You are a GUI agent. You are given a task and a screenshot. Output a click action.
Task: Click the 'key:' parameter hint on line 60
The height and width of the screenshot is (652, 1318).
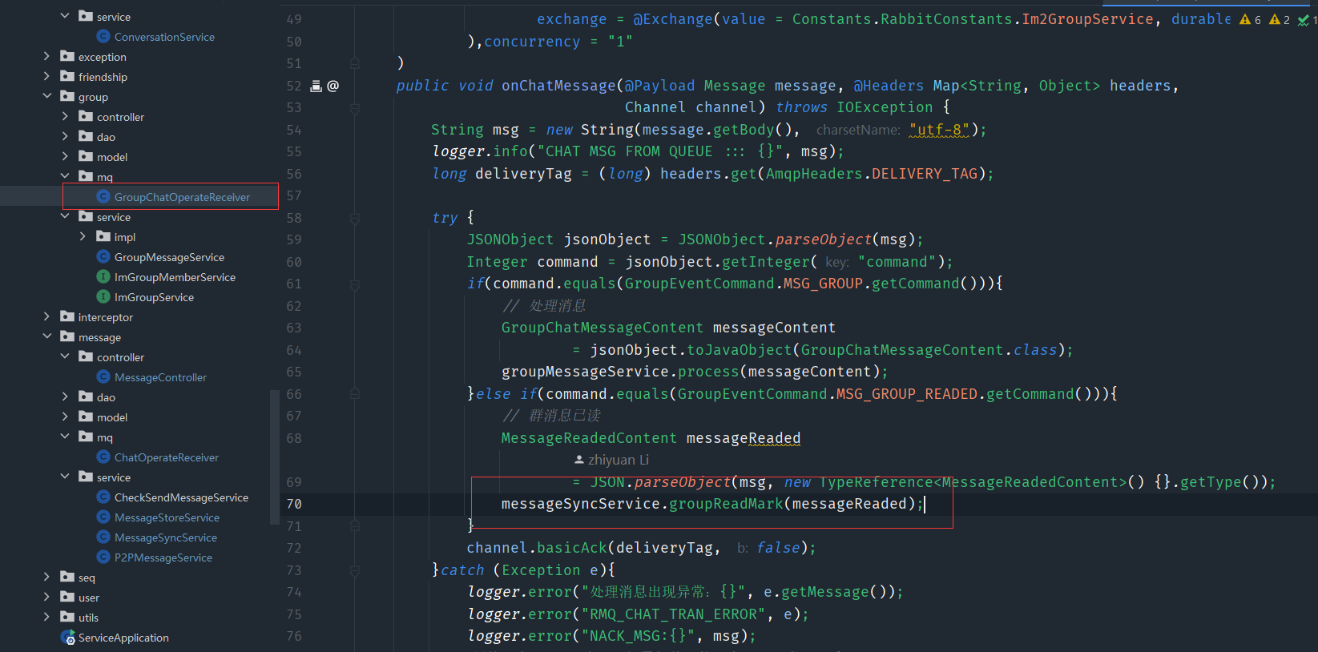[x=836, y=262]
